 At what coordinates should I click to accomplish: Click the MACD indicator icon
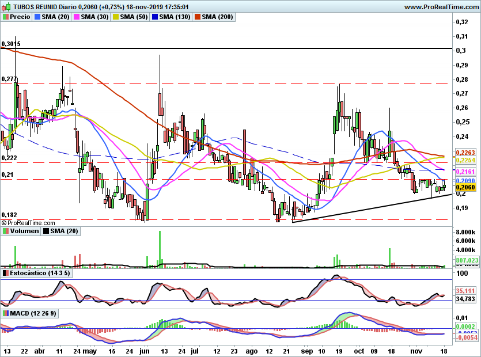pos(5,313)
